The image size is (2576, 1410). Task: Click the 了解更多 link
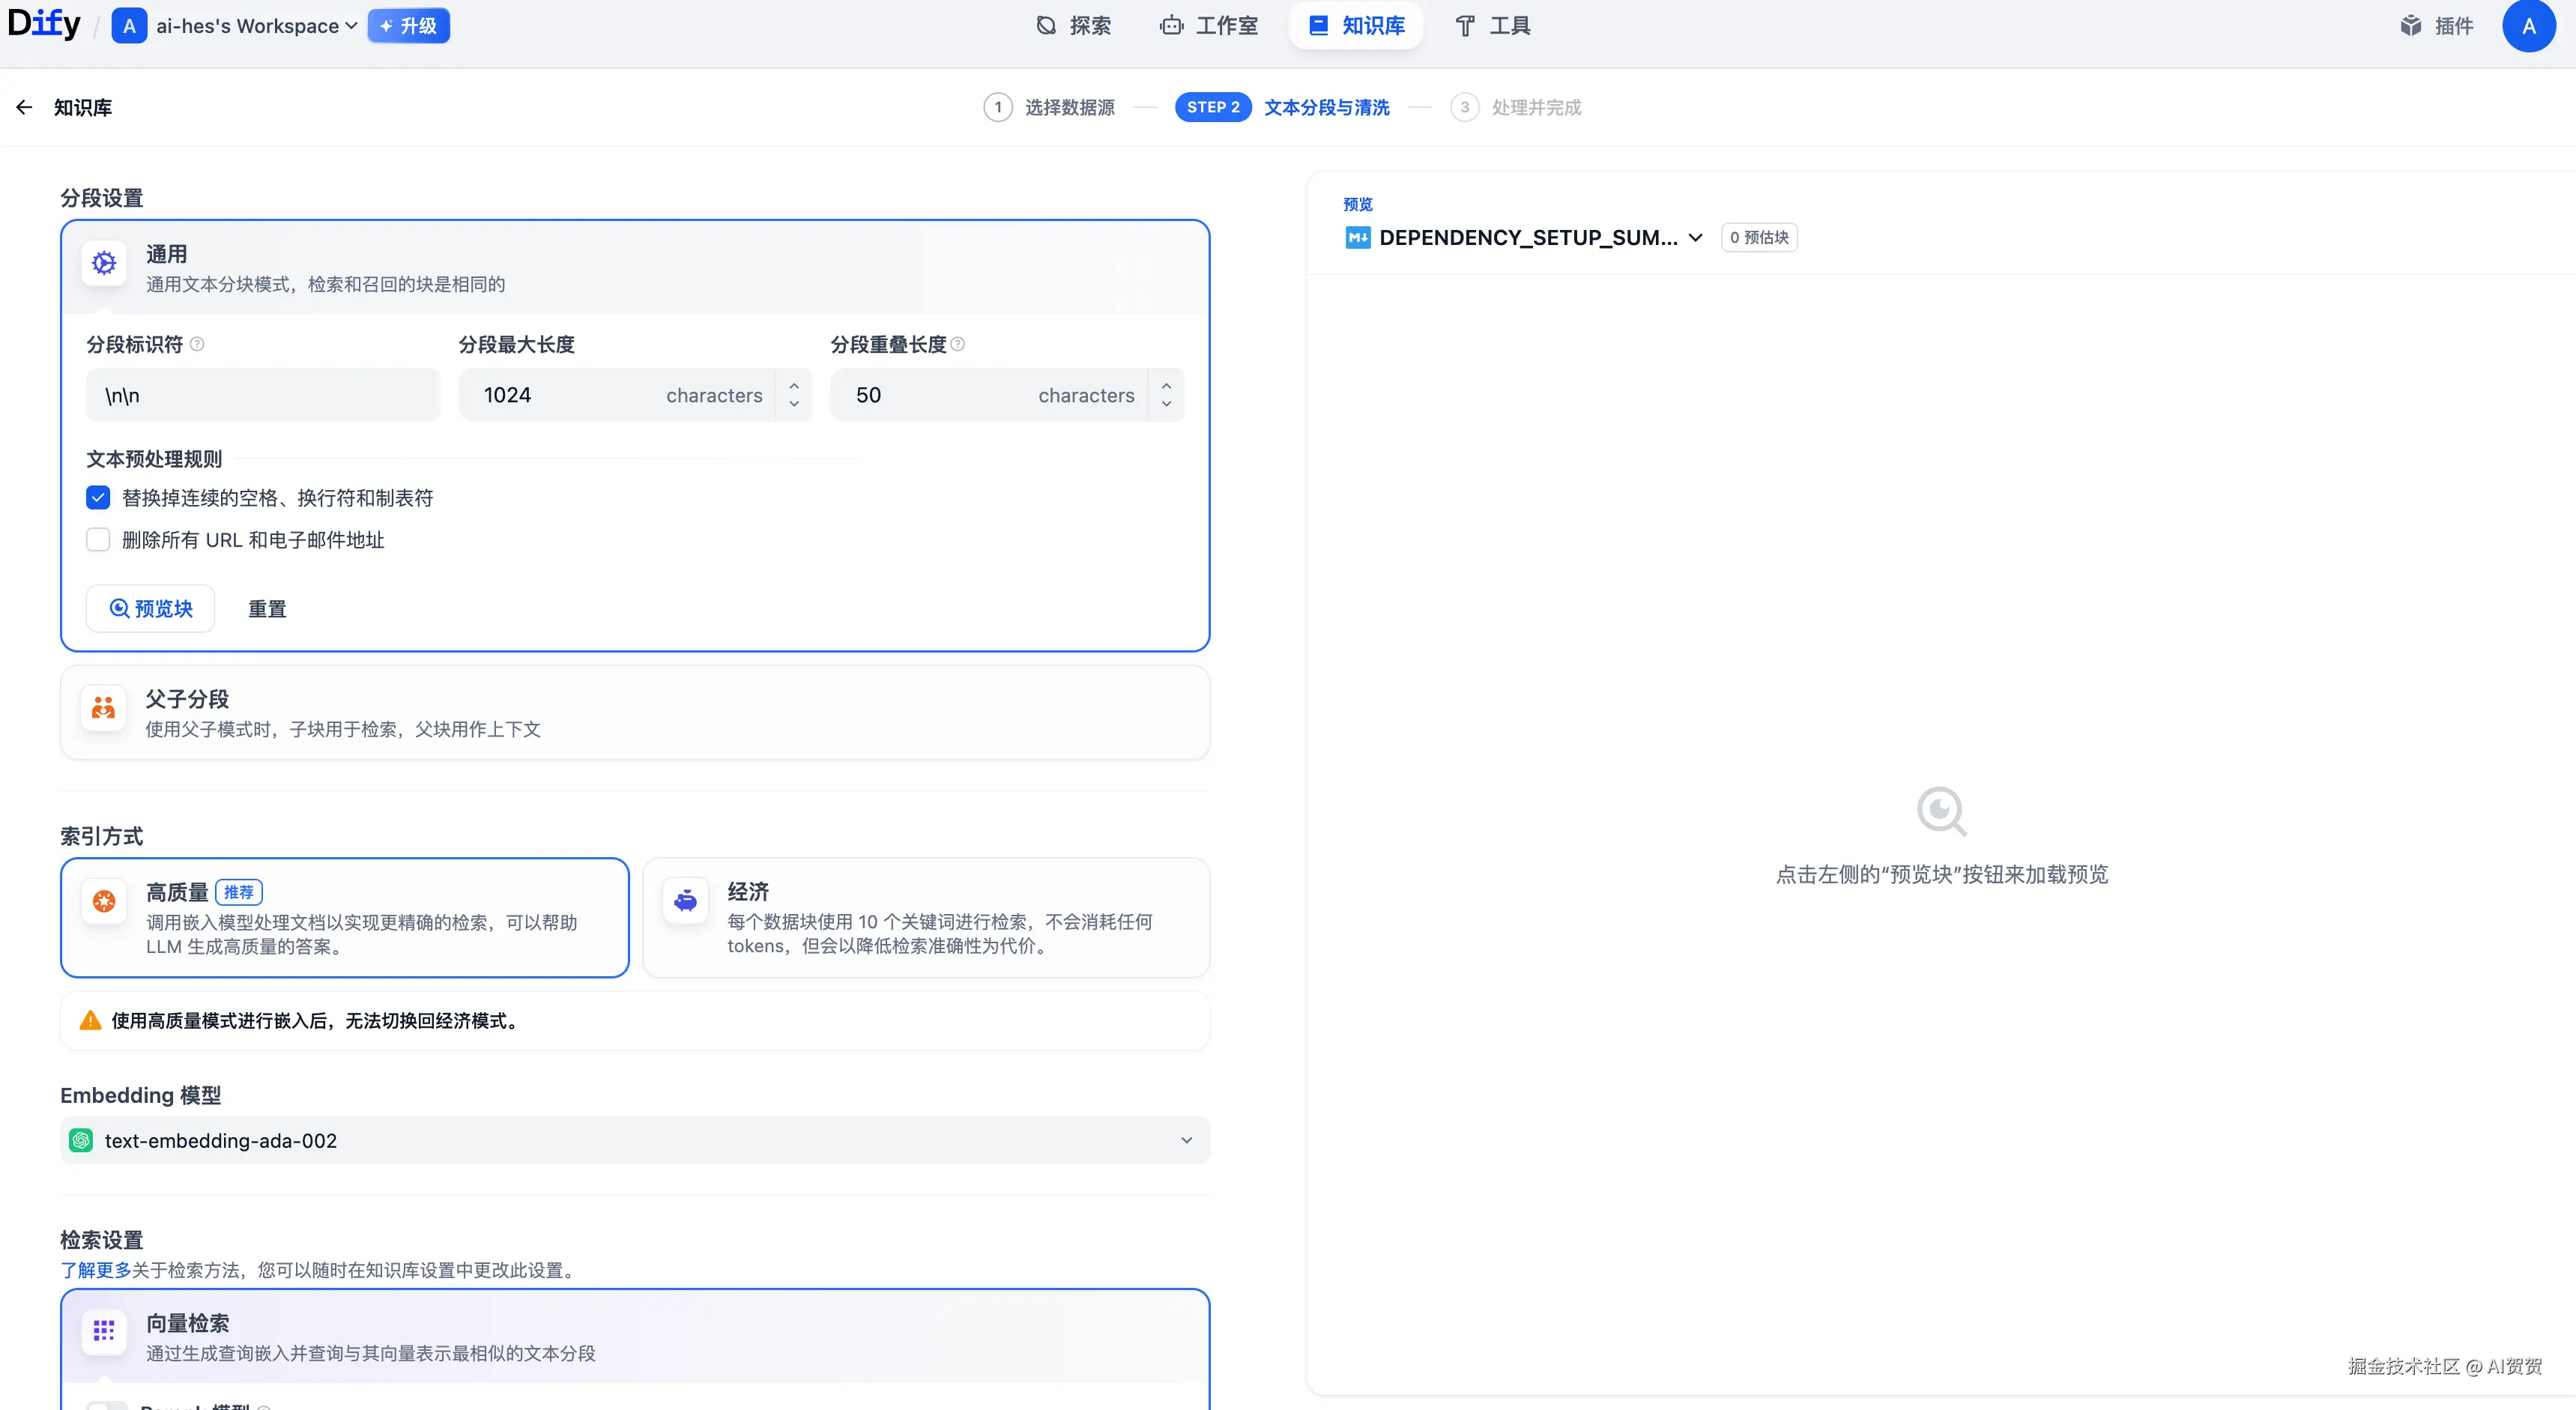point(95,1270)
